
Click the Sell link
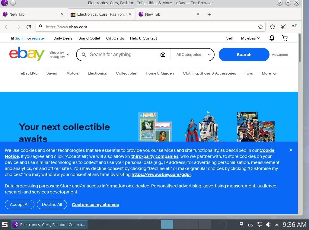(x=229, y=38)
